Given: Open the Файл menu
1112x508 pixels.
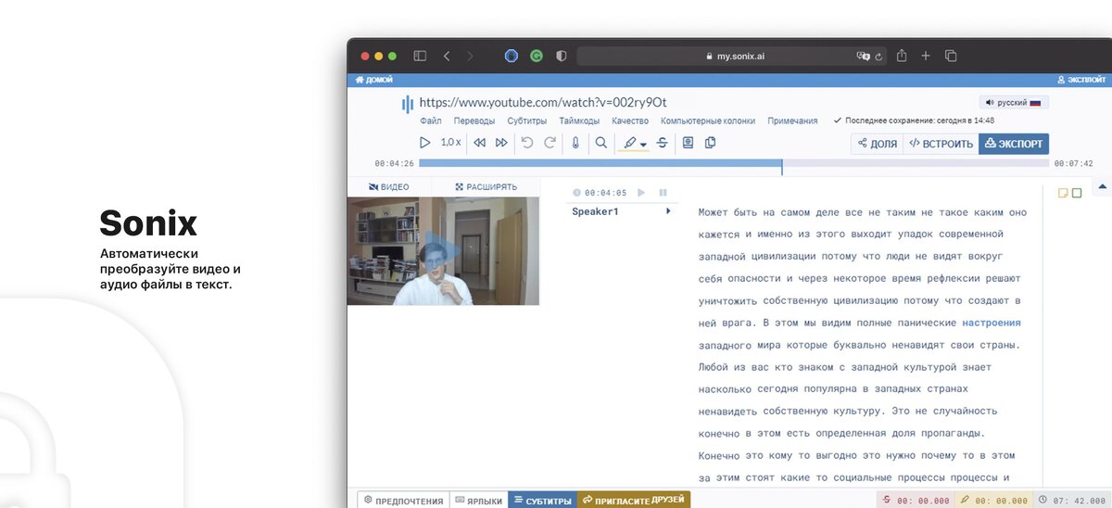Looking at the screenshot, I should pyautogui.click(x=430, y=121).
